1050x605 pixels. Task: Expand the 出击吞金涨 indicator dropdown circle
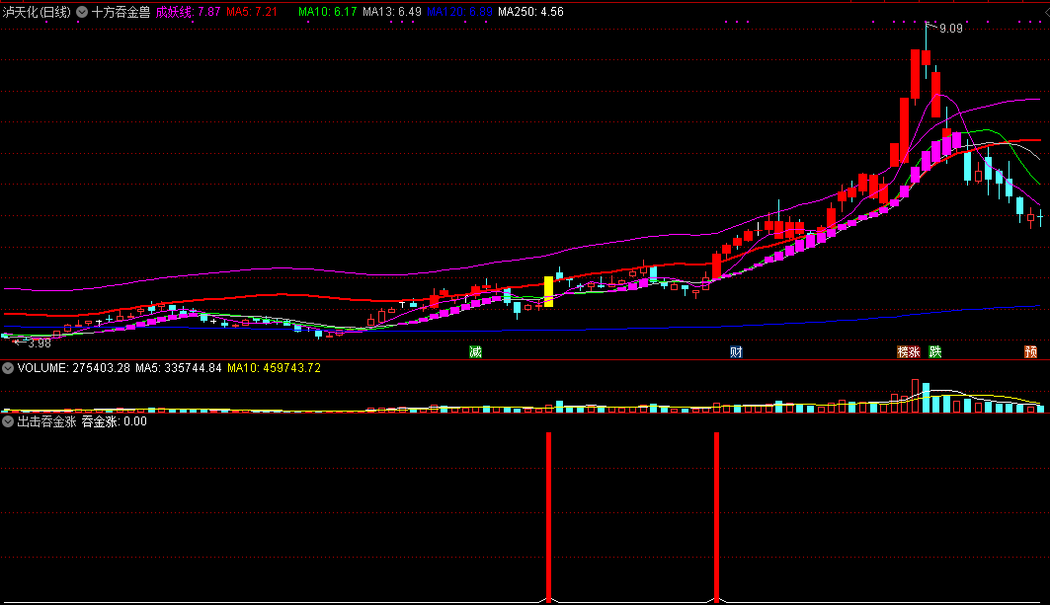(x=8, y=421)
